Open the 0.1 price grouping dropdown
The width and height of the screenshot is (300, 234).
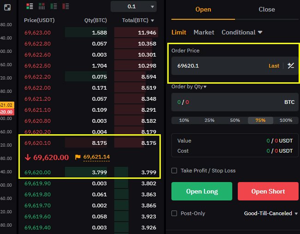pyautogui.click(x=134, y=6)
